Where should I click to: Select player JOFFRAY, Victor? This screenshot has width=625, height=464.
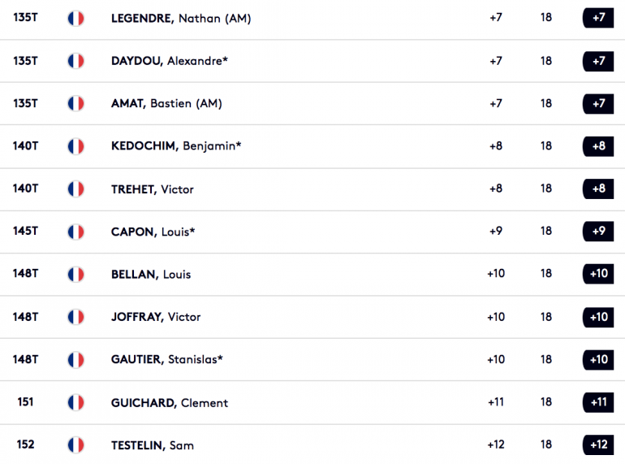tap(156, 317)
